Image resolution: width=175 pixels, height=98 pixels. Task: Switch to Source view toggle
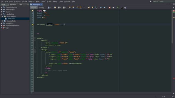tap(34, 8)
